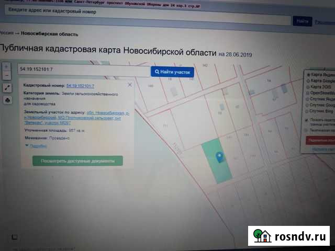
Task: Click the date text на 28.06.2019
Action: [x=235, y=54]
